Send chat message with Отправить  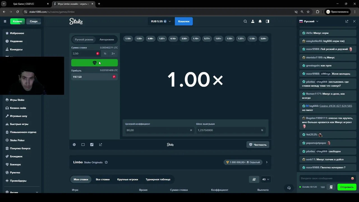[x=347, y=187]
